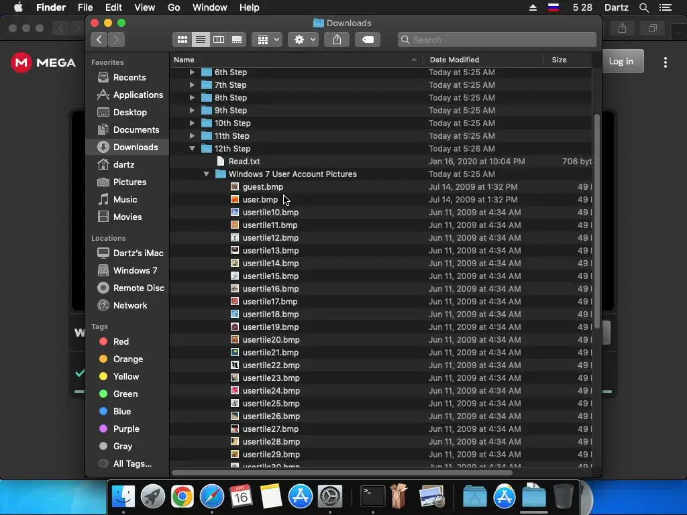Filter by the Purple tag
Image resolution: width=687 pixels, height=515 pixels.
point(127,429)
